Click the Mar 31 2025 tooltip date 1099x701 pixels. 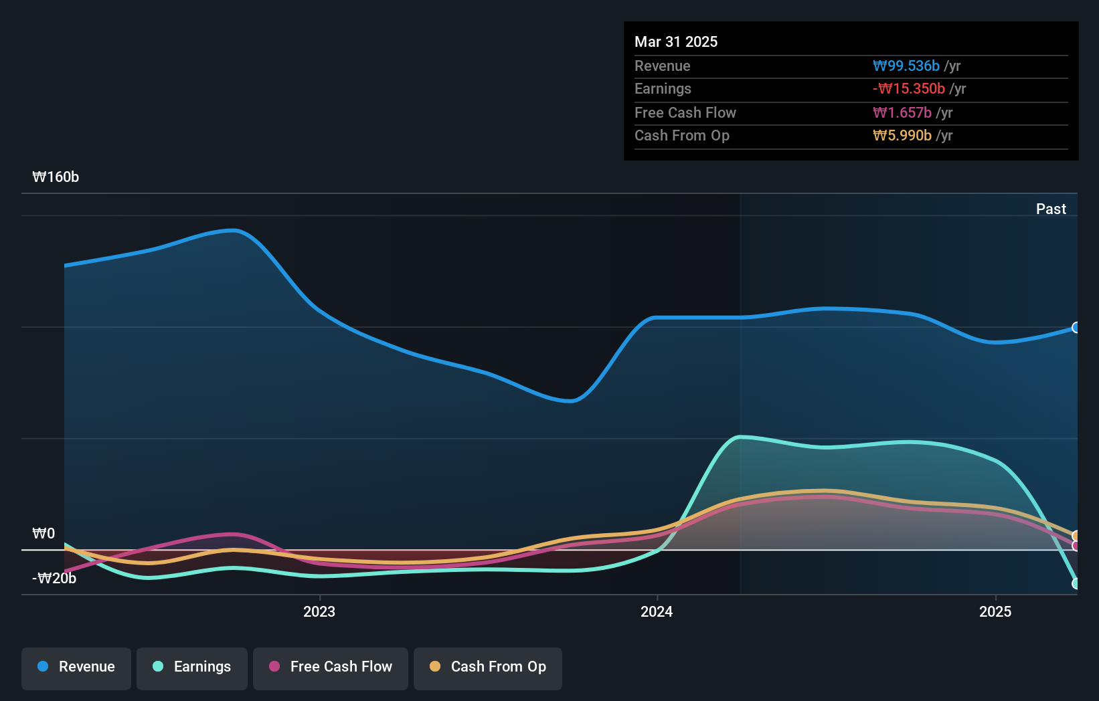click(676, 41)
